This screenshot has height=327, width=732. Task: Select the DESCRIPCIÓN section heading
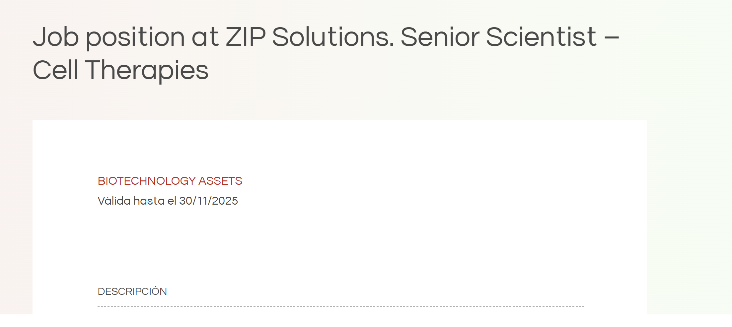(132, 291)
